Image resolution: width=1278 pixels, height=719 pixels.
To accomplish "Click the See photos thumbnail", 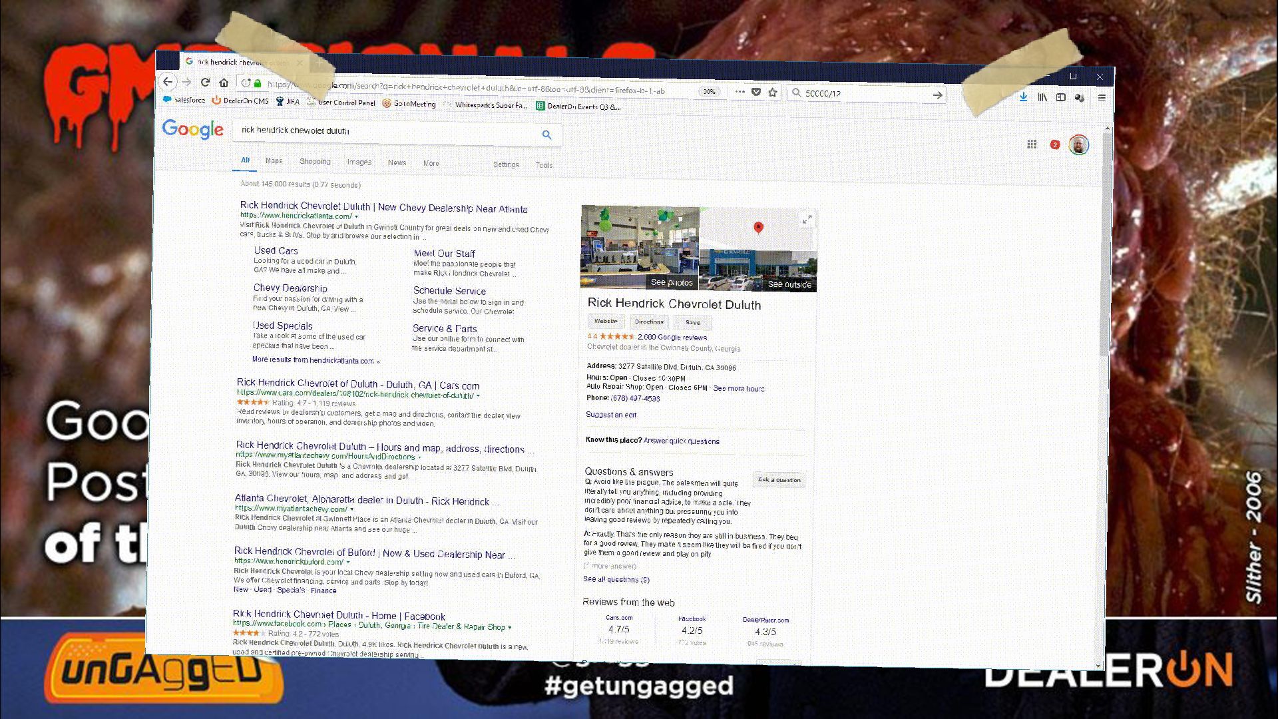I will 640,247.
